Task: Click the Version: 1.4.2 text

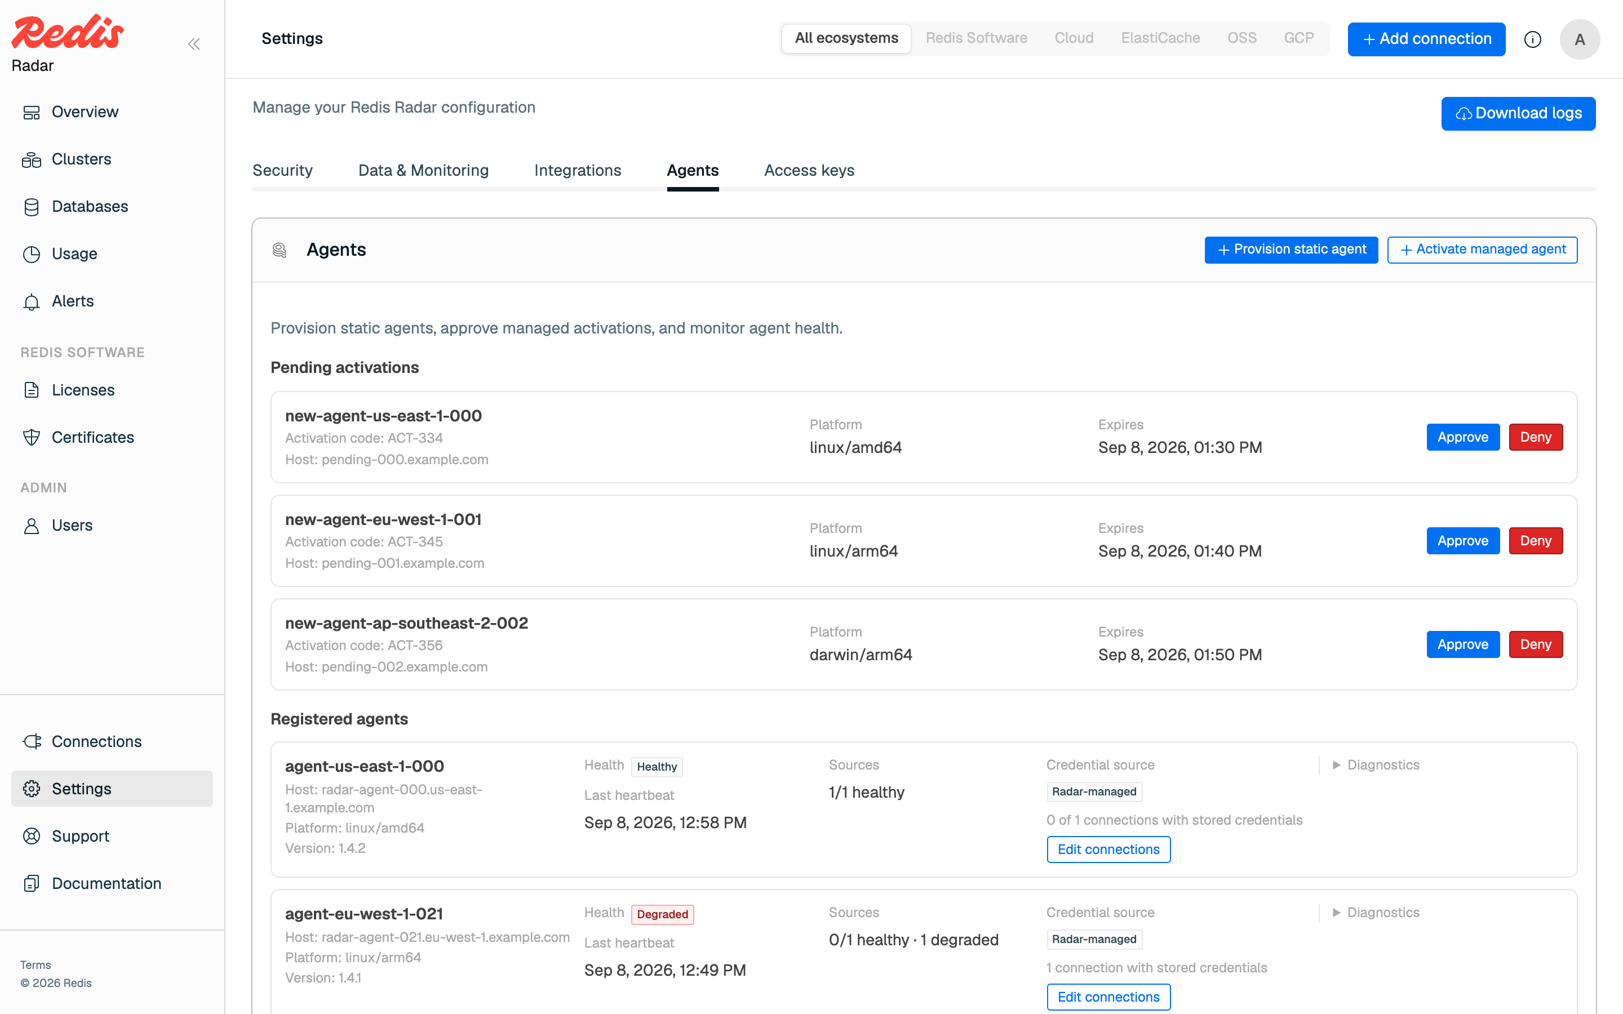Action: (325, 848)
